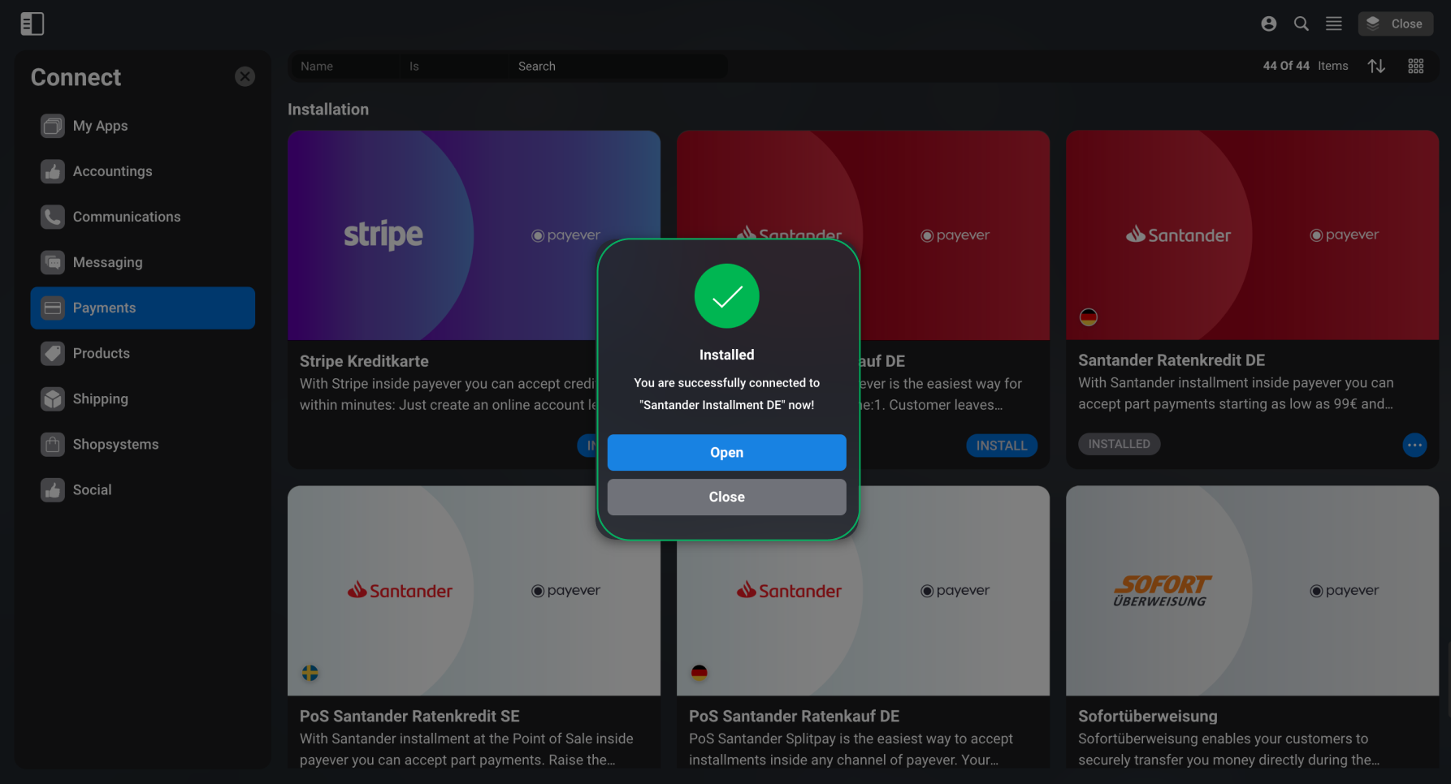Click Open in the Installed dialog

pyautogui.click(x=727, y=453)
